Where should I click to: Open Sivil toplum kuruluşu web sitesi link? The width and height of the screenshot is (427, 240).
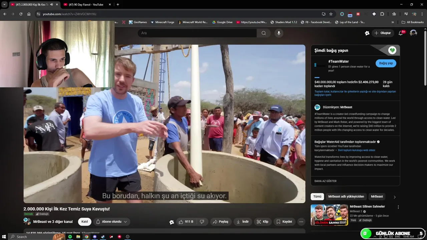[357, 150]
